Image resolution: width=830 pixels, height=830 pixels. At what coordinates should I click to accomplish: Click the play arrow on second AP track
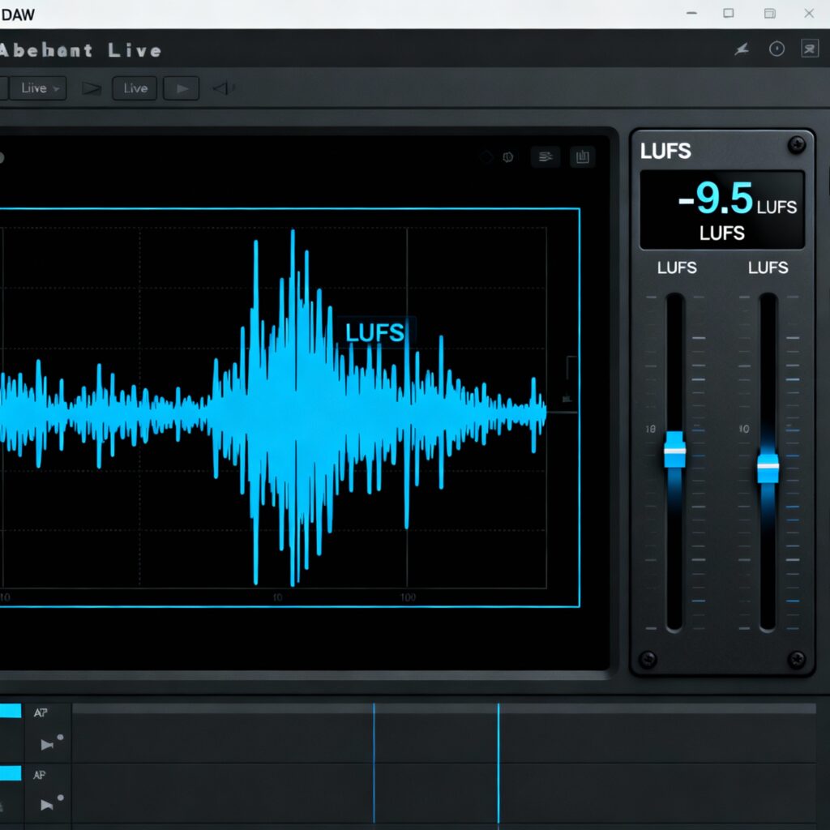(x=46, y=805)
